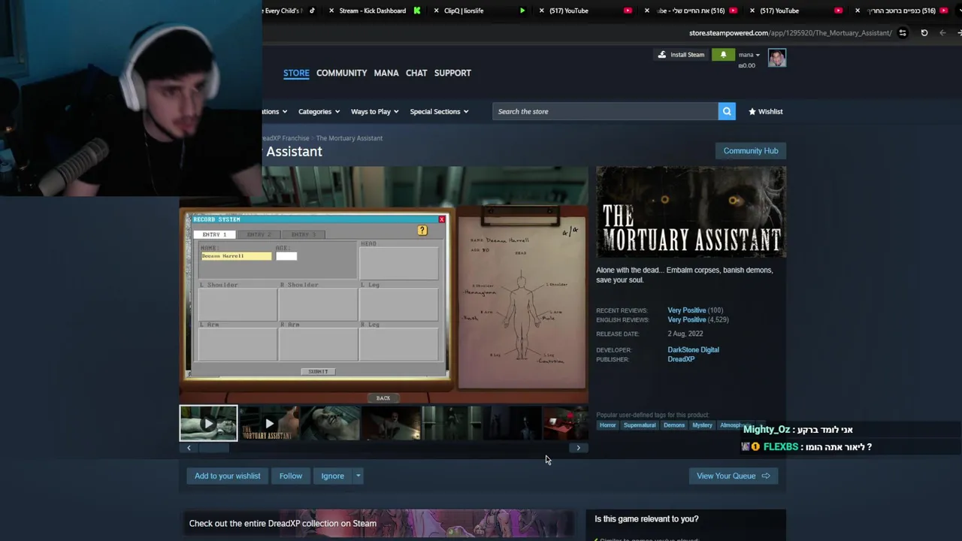
Task: Open the Wishlist star link
Action: click(765, 111)
